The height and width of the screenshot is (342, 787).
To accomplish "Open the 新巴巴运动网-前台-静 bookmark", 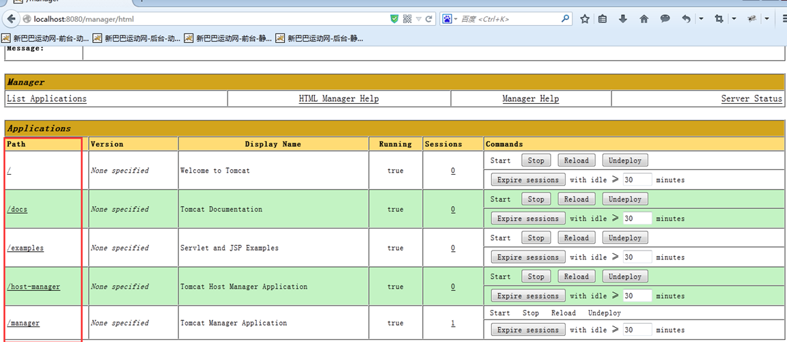I will [x=228, y=38].
